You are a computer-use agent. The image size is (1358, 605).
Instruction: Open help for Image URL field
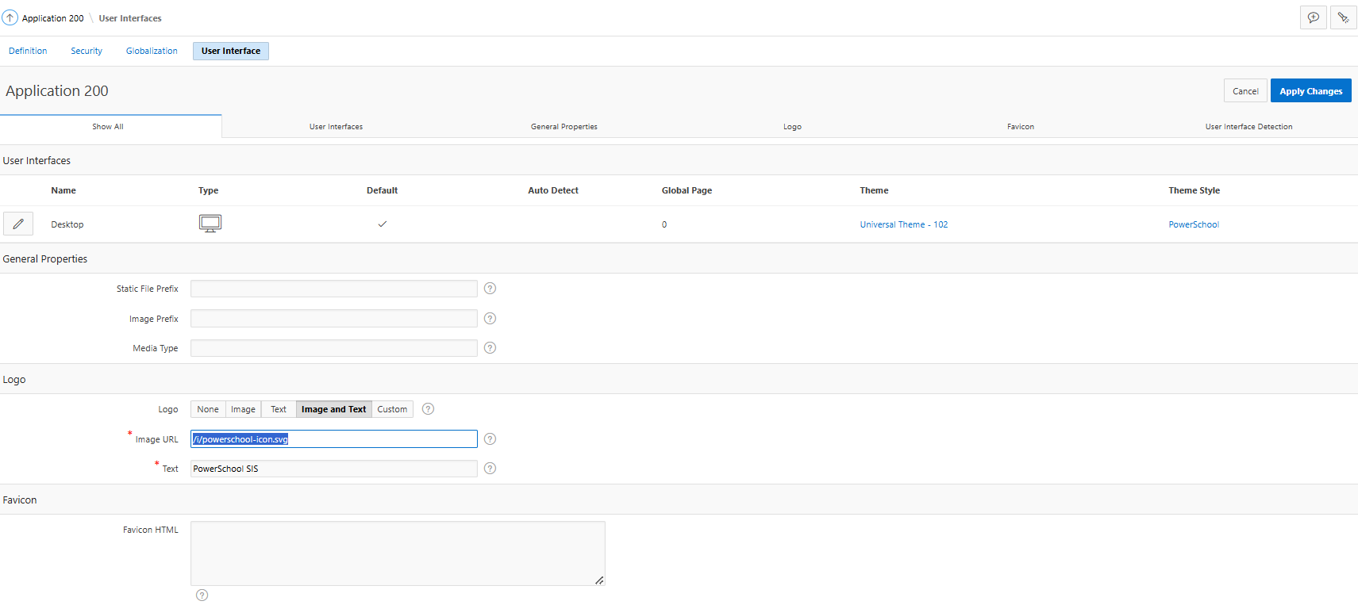pos(490,439)
